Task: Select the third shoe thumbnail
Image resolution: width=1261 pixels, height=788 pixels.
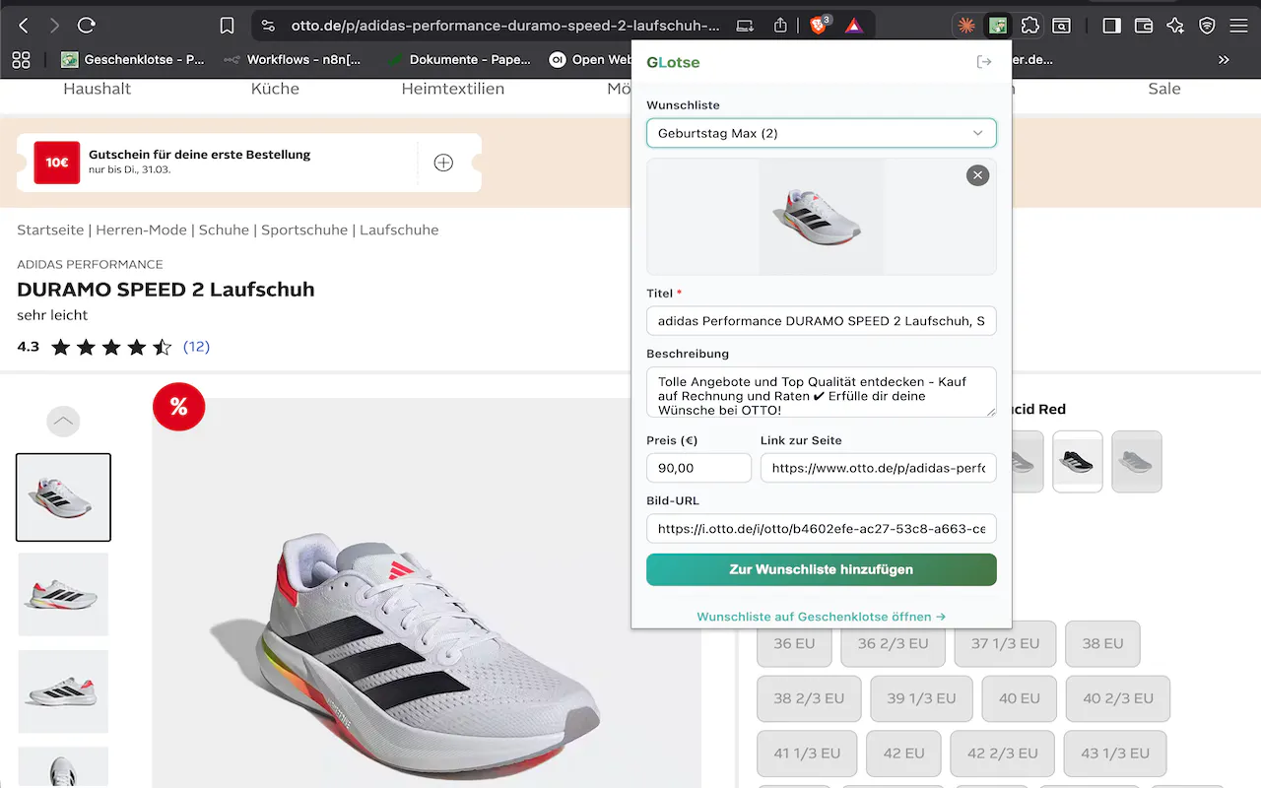Action: pos(63,691)
